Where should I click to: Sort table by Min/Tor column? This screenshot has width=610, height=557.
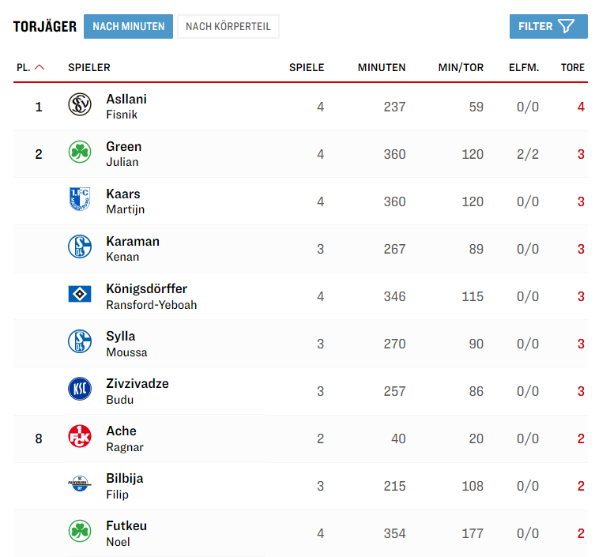[461, 68]
